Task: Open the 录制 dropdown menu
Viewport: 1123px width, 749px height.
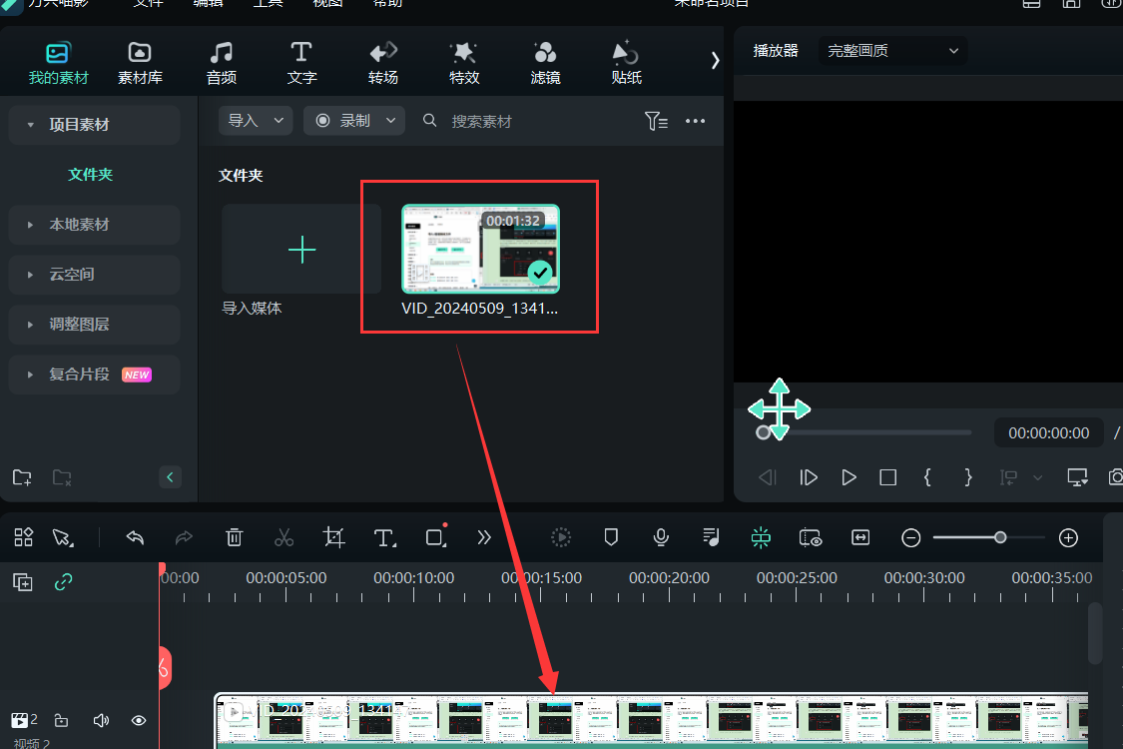Action: click(354, 121)
